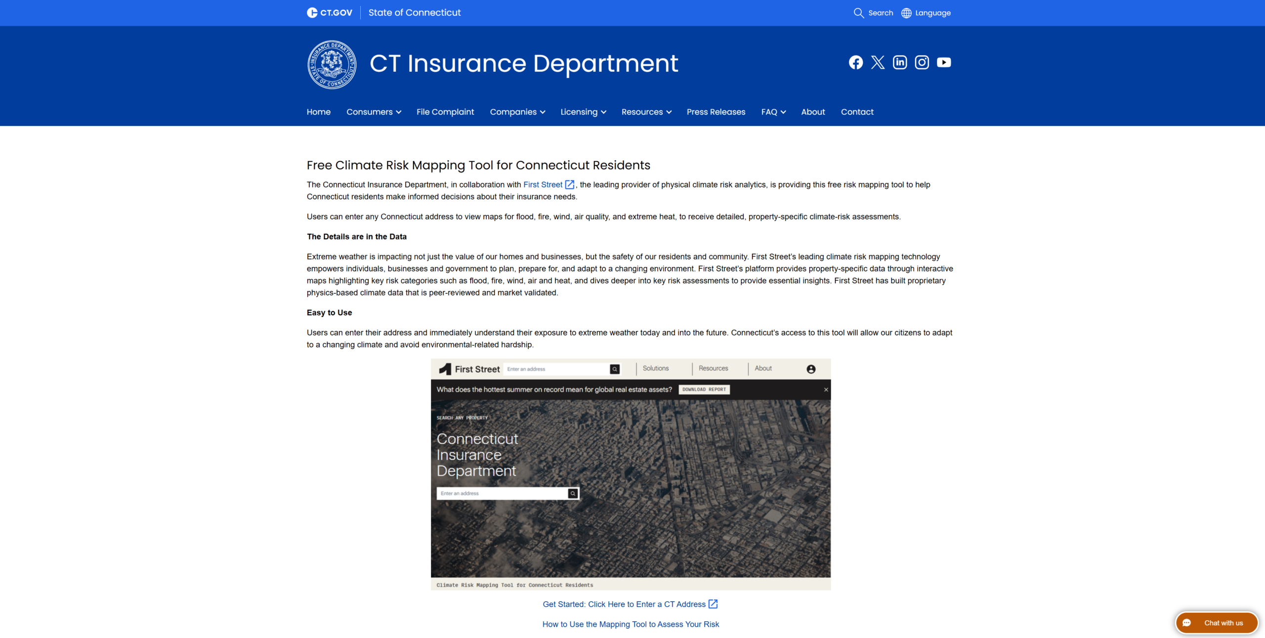
Task: Click the First Street mapping tool screenshot
Action: 630,474
